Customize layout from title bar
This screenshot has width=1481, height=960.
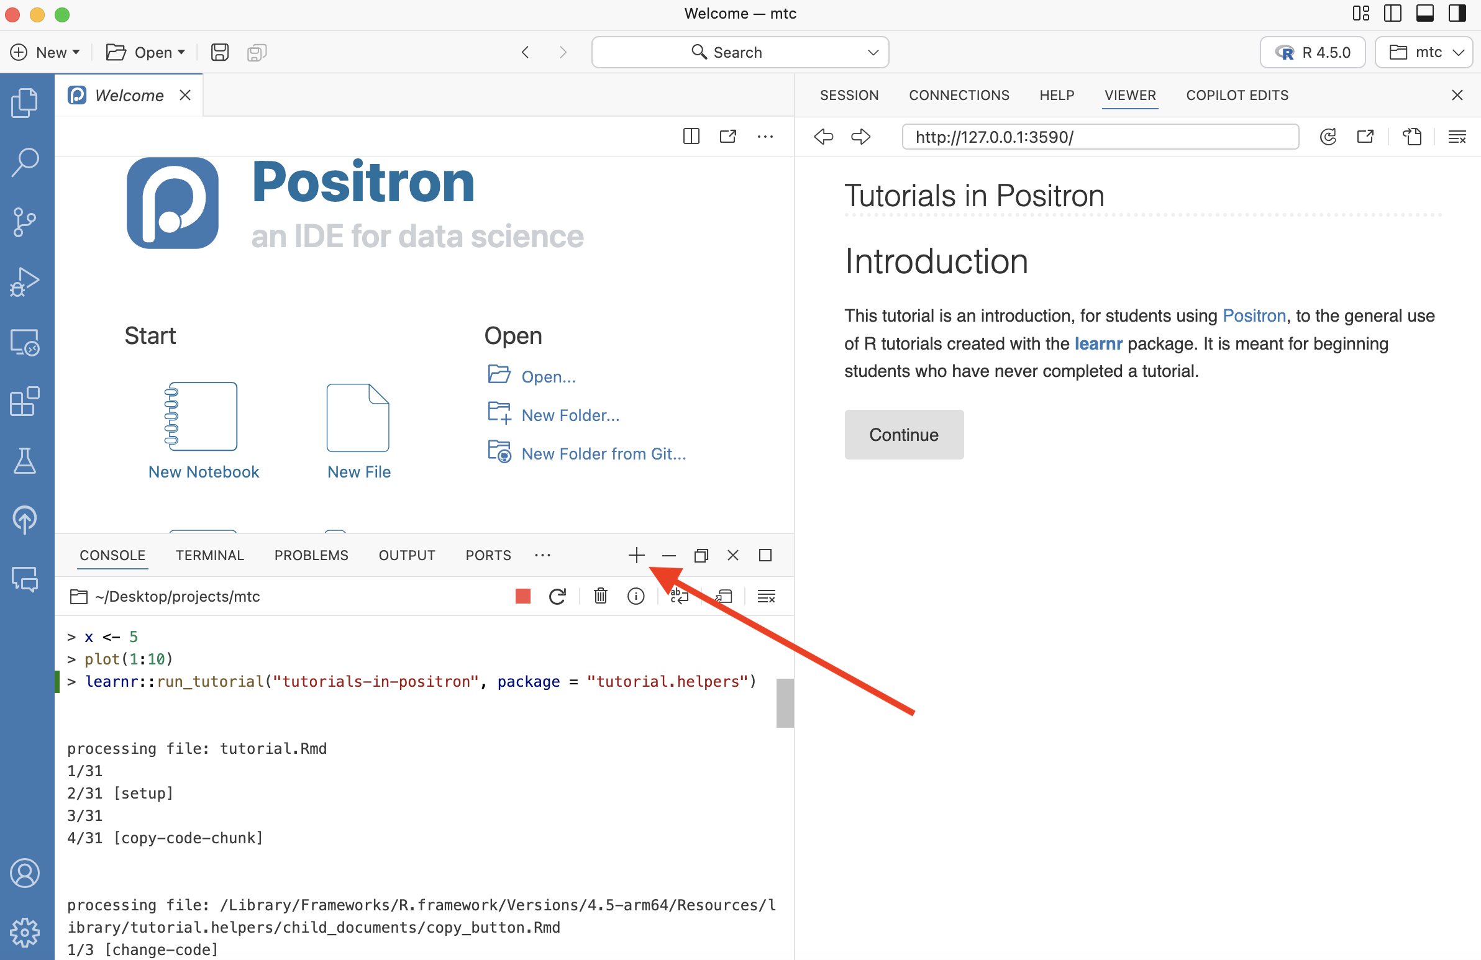click(x=1361, y=14)
